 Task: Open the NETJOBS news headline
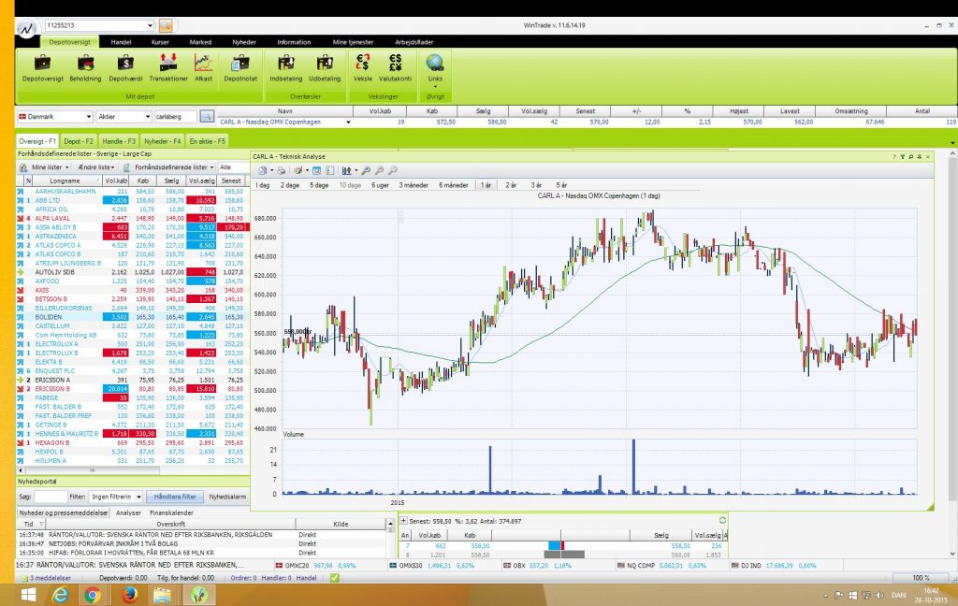(x=113, y=543)
